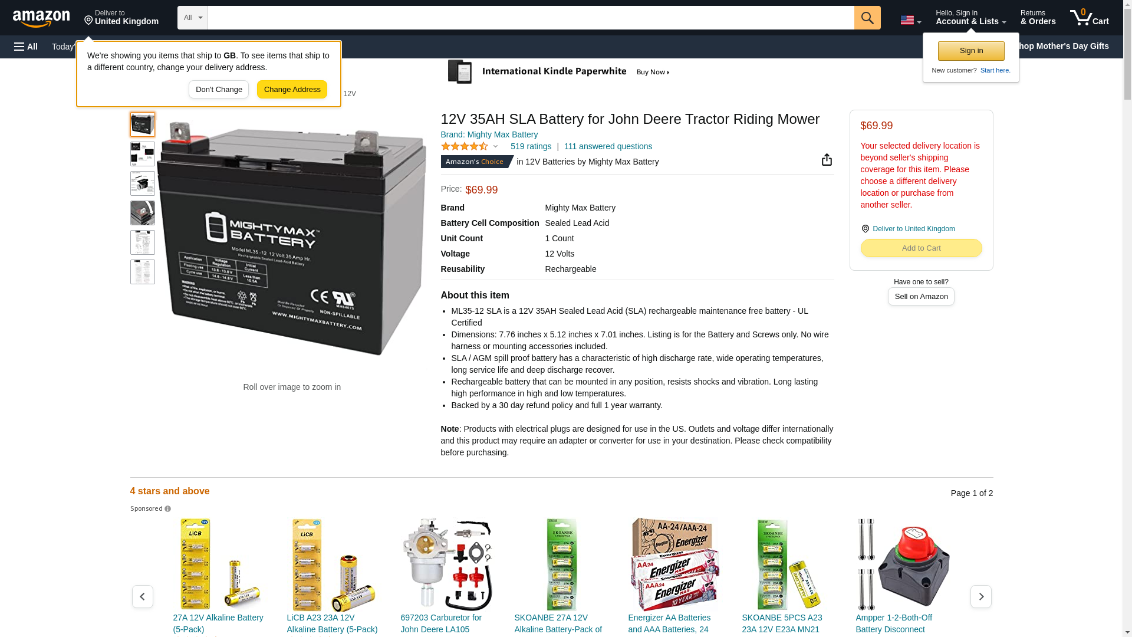Select the second battery thumbnail image
The image size is (1132, 637).
[143, 154]
